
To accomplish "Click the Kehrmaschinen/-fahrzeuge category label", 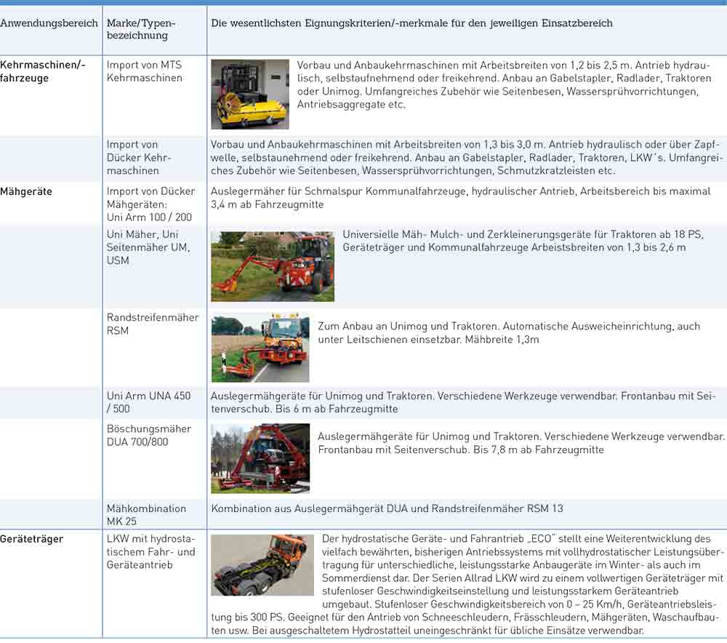I will [x=43, y=71].
